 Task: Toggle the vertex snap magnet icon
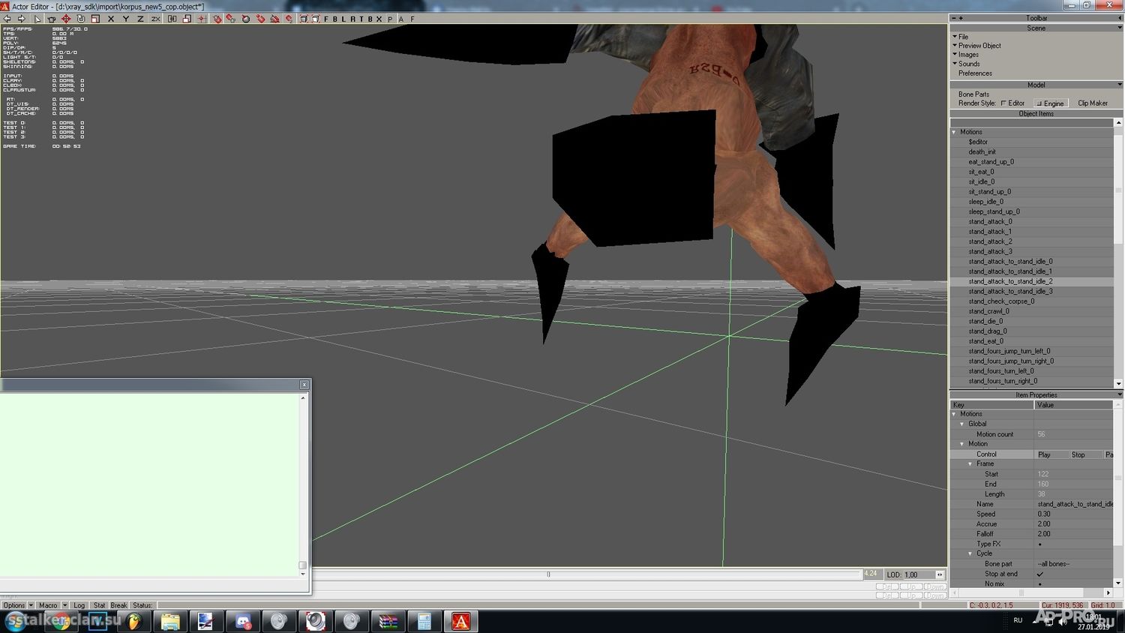point(260,19)
